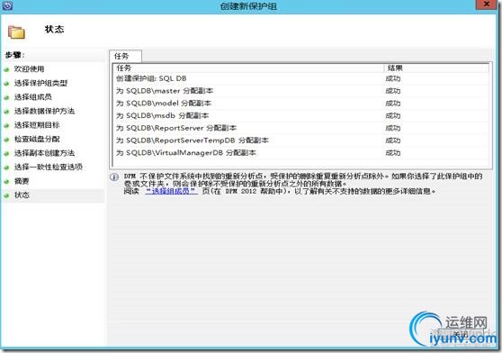Click the green bullet beside 选择一致性检查选项
The width and height of the screenshot is (502, 353).
click(6, 167)
